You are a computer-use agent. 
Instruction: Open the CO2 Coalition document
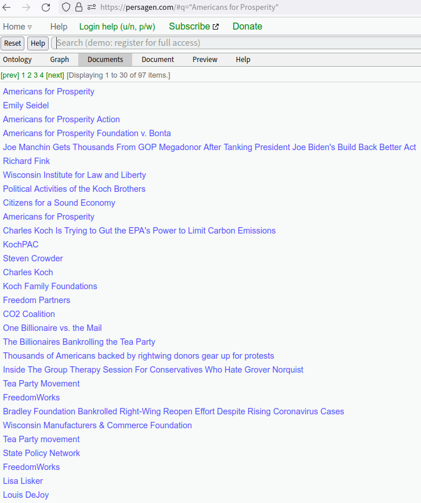tap(29, 314)
